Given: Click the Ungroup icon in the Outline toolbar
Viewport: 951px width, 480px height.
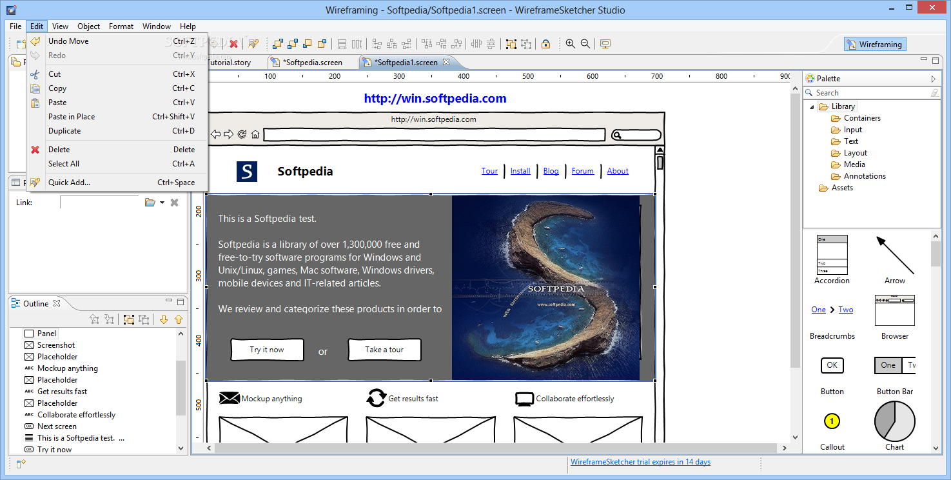Looking at the screenshot, I should [x=144, y=319].
